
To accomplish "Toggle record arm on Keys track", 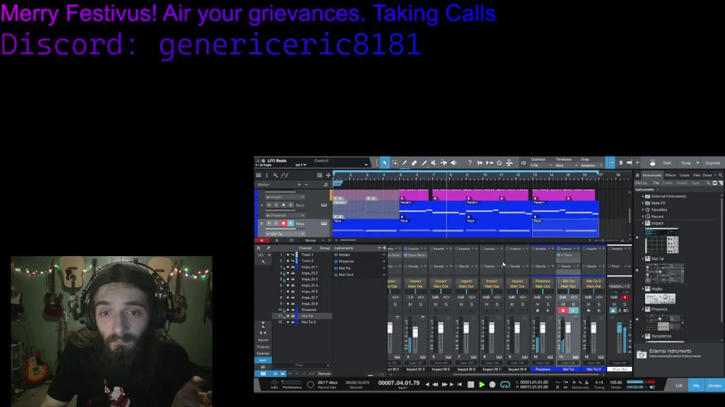I will 283,223.
